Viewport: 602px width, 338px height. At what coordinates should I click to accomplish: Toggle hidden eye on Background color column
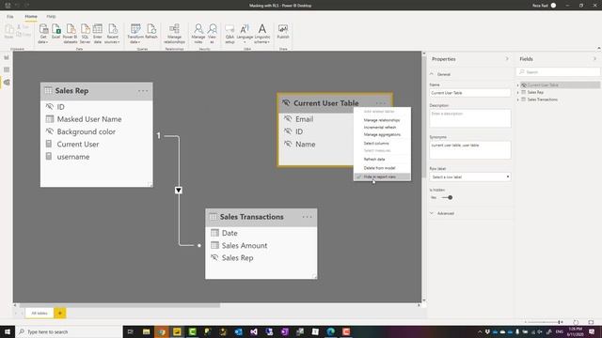pyautogui.click(x=50, y=131)
